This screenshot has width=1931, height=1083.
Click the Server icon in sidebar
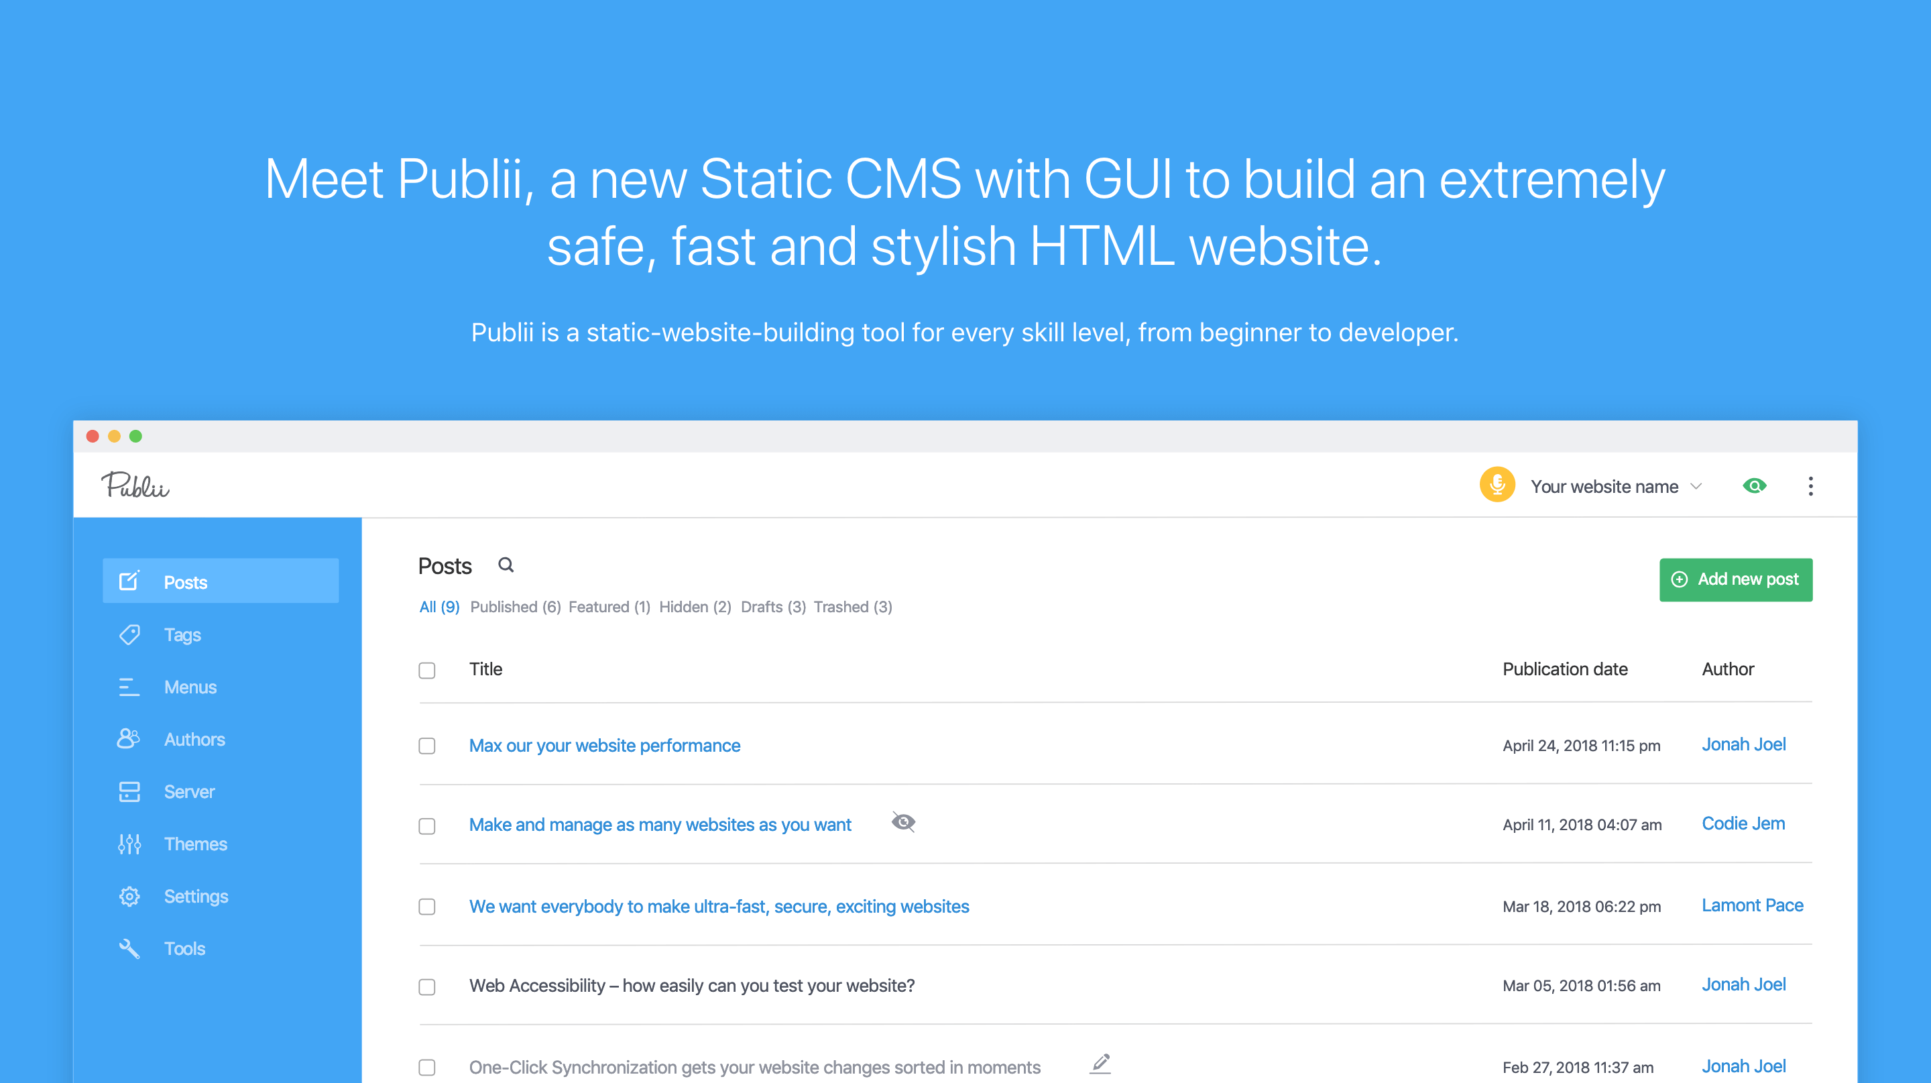click(129, 791)
